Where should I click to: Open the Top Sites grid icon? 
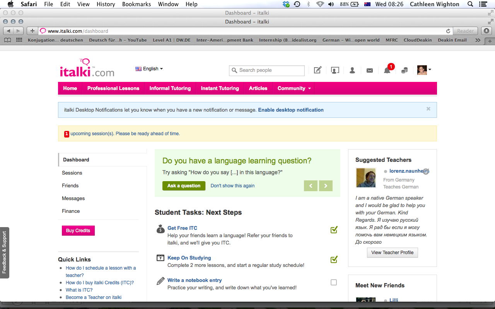tap(19, 40)
